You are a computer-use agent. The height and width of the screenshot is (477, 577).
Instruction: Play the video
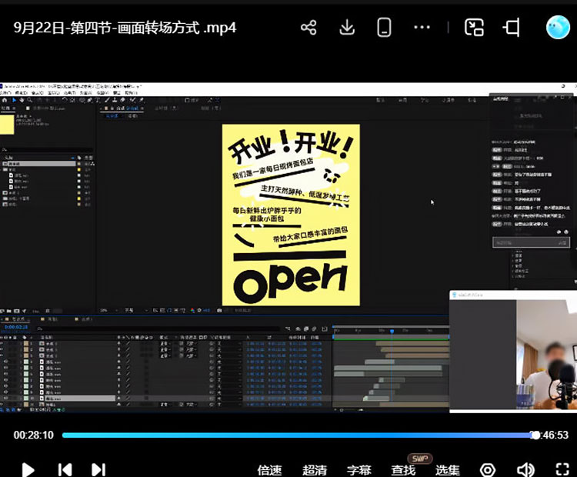tap(28, 469)
